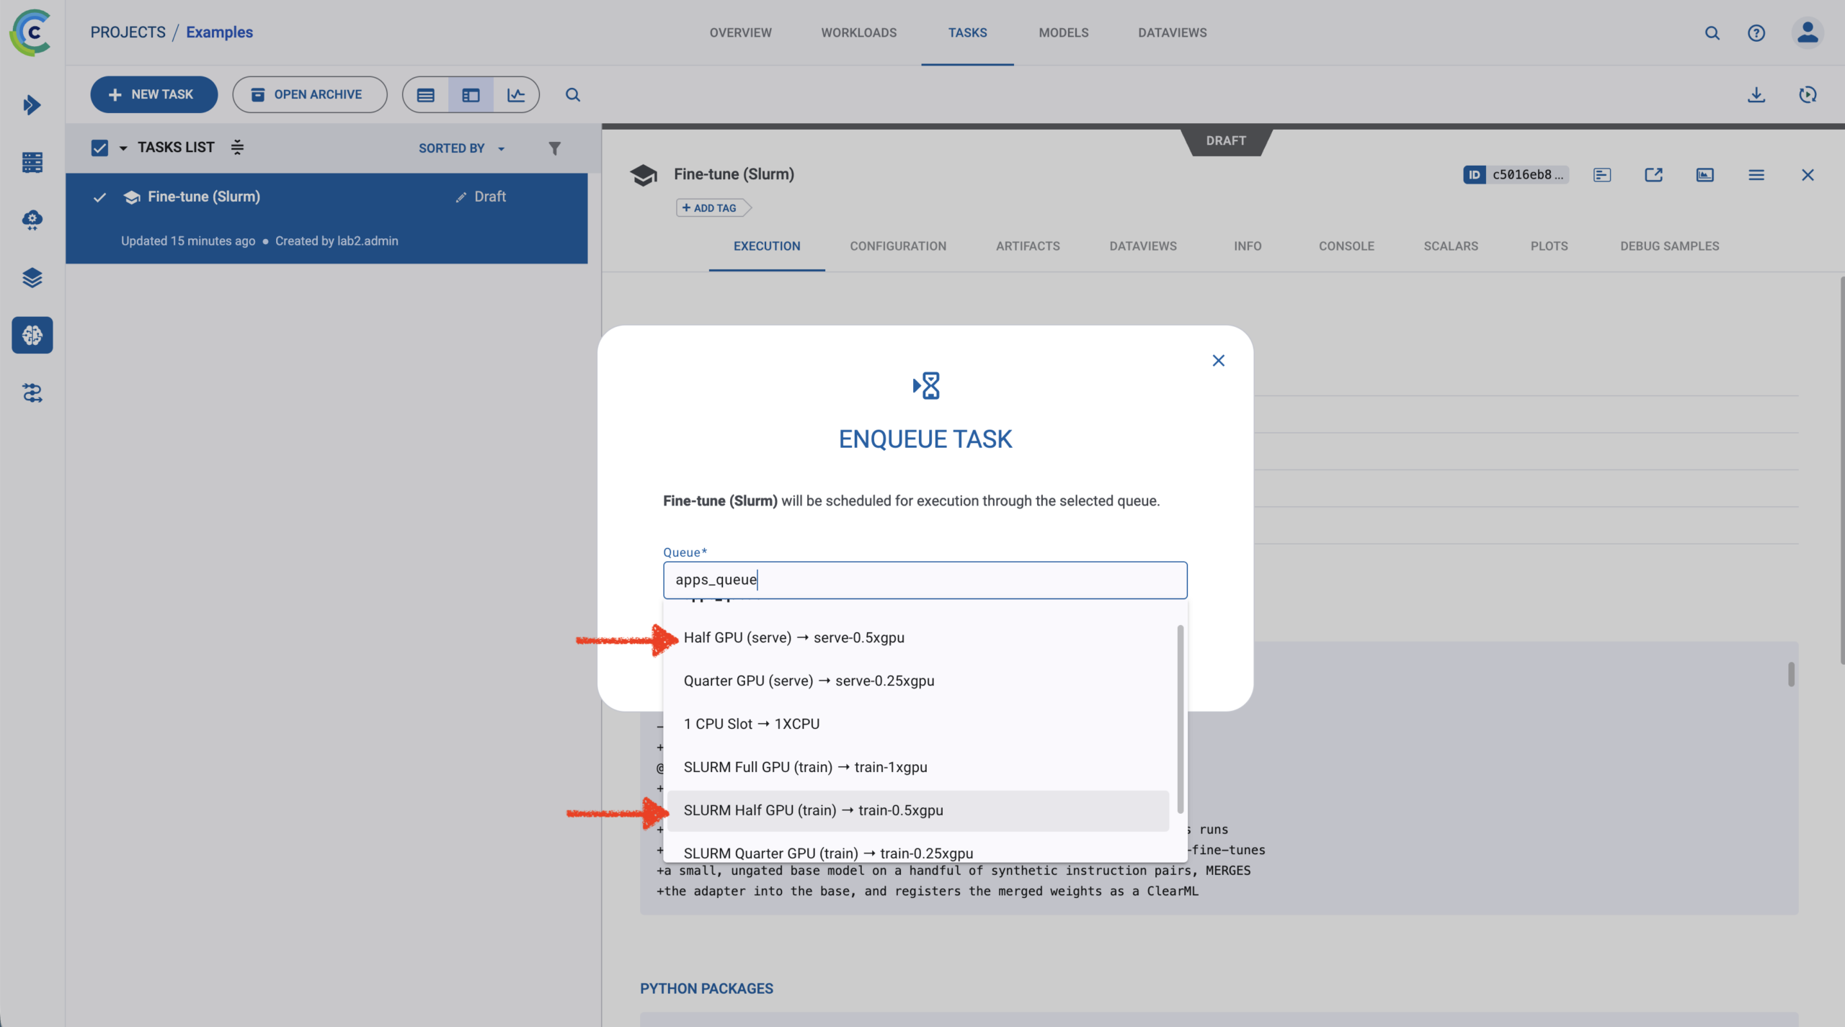Open the Execution tab
Image resolution: width=1845 pixels, height=1027 pixels.
coord(767,246)
